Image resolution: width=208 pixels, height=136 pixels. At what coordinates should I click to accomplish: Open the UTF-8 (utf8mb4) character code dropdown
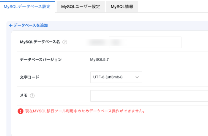click(x=116, y=77)
